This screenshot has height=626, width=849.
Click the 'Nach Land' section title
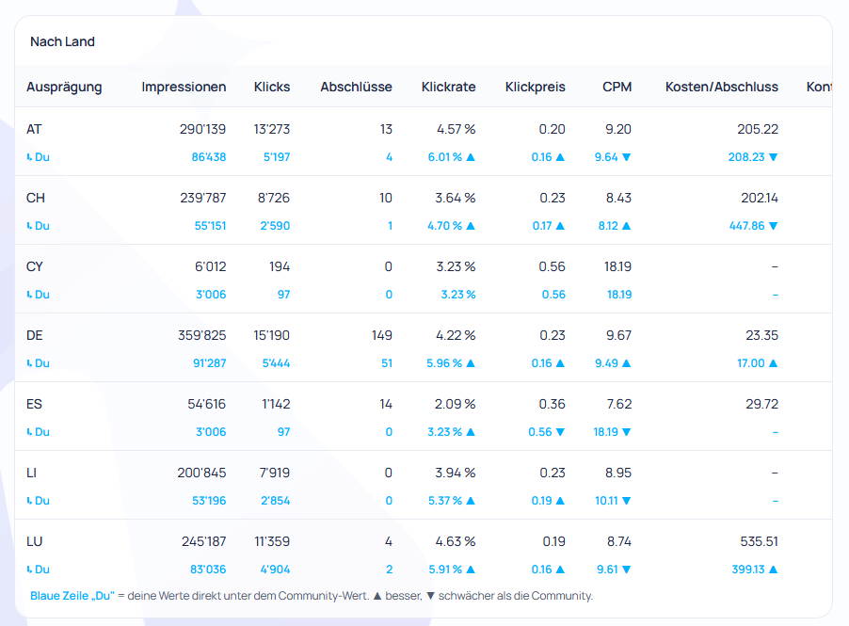(62, 41)
